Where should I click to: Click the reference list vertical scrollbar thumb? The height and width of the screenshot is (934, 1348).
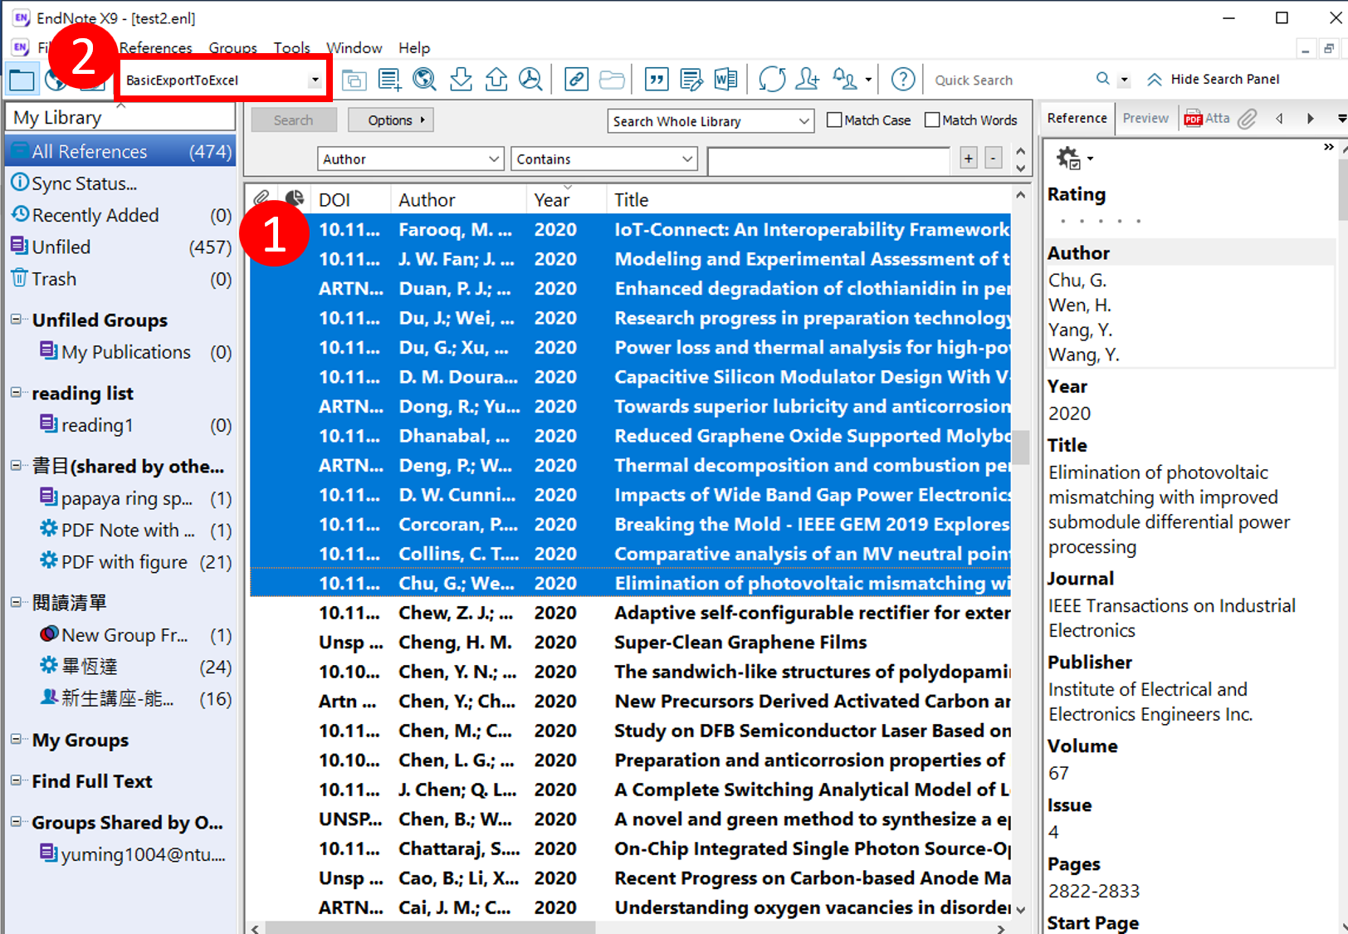(x=1021, y=447)
